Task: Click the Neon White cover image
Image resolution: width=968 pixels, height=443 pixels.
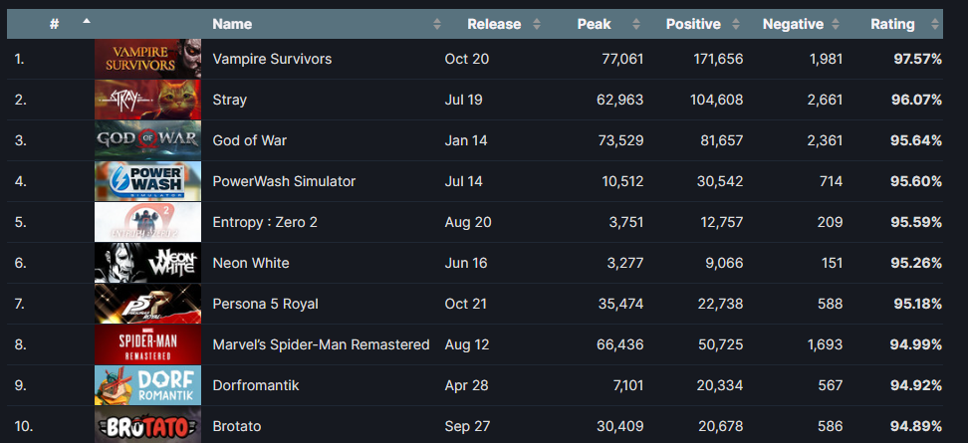Action: click(147, 263)
